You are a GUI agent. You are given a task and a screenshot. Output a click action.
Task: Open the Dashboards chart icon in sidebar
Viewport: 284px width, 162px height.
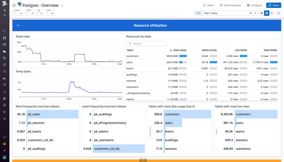[x=4, y=51]
